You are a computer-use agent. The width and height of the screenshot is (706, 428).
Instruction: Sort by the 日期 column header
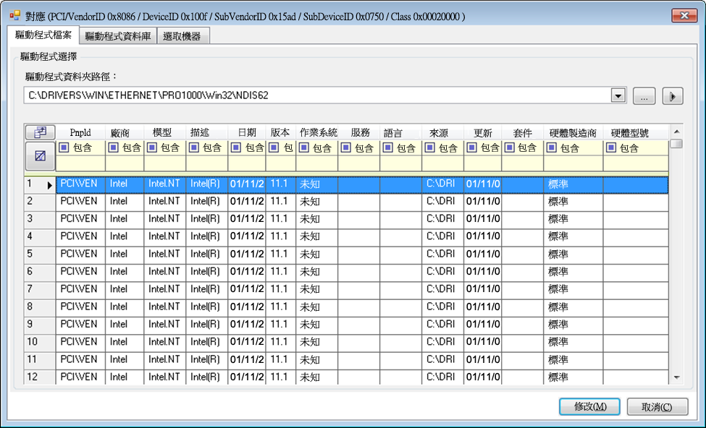[x=246, y=132]
